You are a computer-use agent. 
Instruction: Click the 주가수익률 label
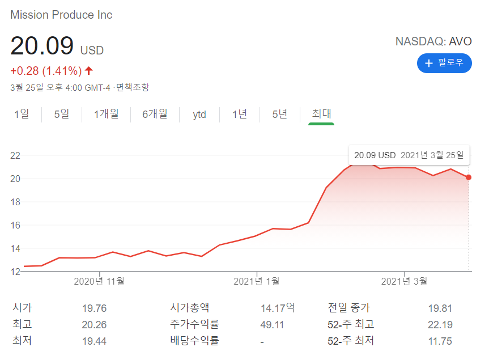[x=194, y=324]
